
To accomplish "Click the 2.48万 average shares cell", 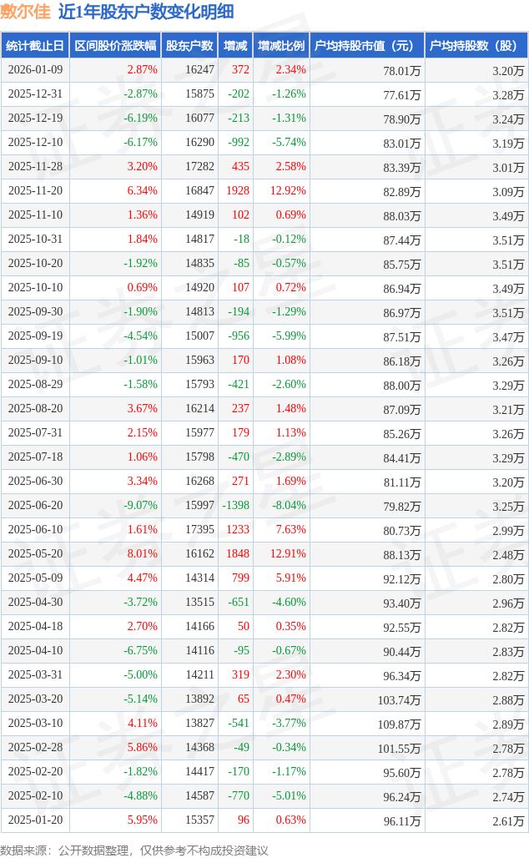I will pyautogui.click(x=508, y=554).
